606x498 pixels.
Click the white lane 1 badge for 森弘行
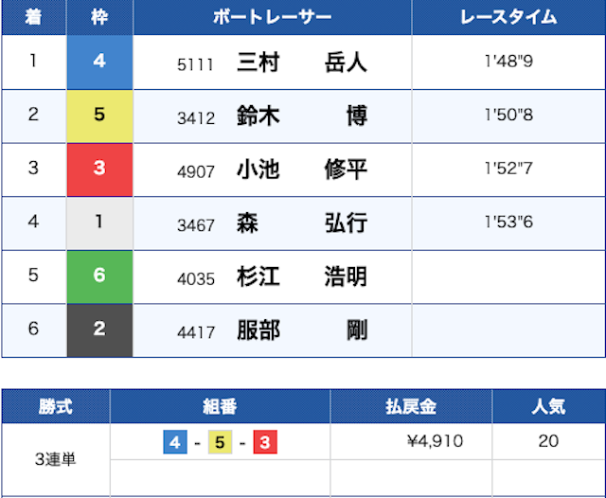pos(99,223)
